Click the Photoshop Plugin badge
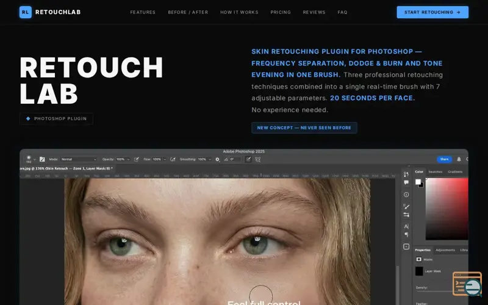Image resolution: width=488 pixels, height=305 pixels. (56, 118)
